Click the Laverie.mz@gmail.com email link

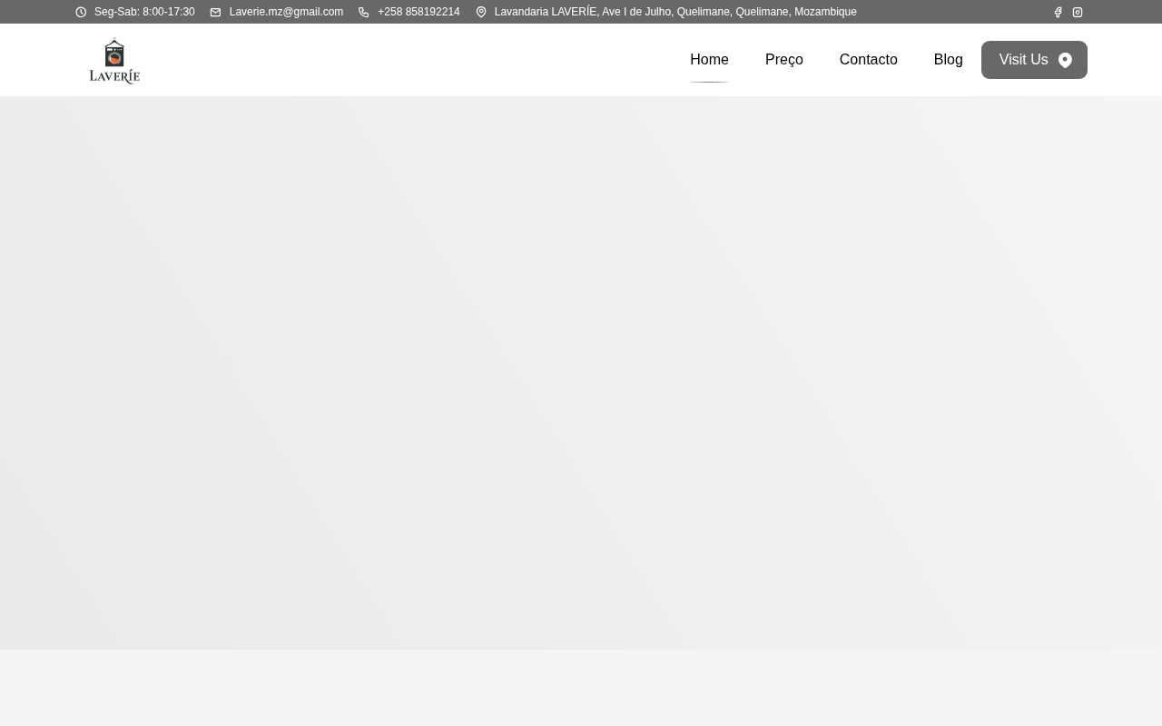click(x=286, y=12)
